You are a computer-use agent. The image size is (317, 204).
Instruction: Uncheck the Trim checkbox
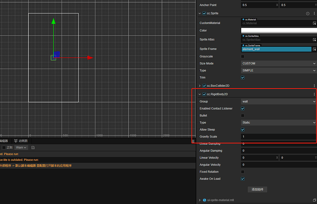(x=243, y=77)
